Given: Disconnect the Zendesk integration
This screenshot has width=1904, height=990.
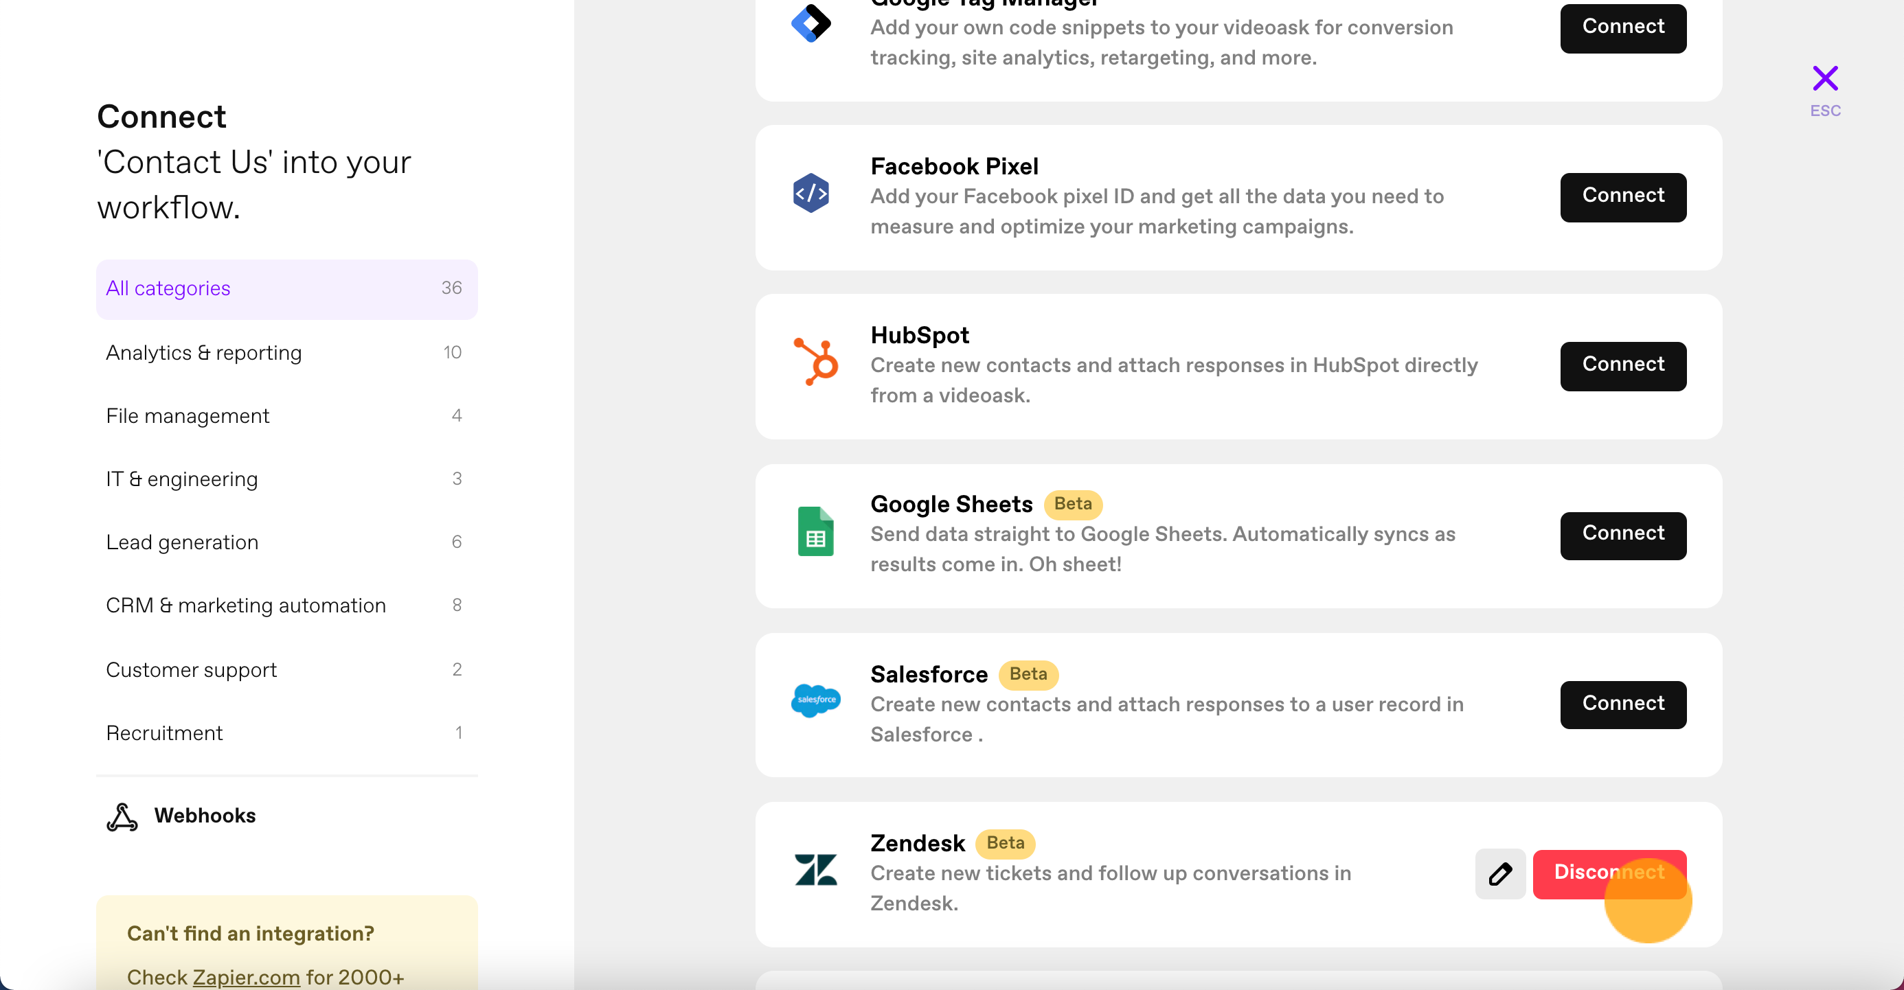Looking at the screenshot, I should [1609, 874].
